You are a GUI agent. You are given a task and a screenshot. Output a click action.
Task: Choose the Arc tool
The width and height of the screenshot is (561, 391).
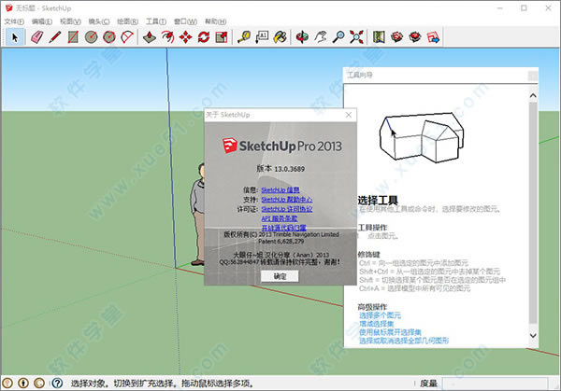tap(127, 37)
